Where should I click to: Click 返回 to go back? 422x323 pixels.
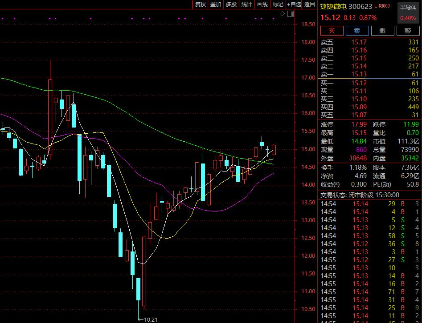click(x=309, y=4)
